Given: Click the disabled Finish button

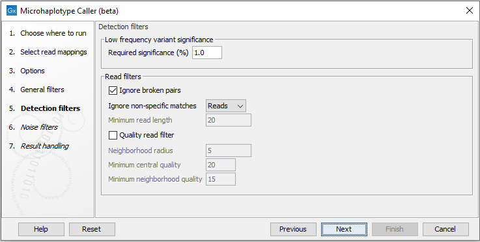Looking at the screenshot, I should coord(395,229).
